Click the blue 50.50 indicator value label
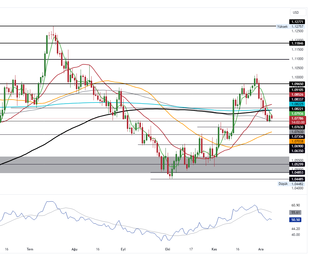The image size is (310, 263). click(296, 220)
